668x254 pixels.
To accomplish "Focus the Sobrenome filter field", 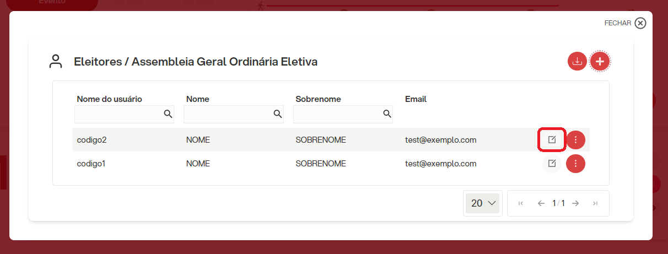I will [343, 114].
